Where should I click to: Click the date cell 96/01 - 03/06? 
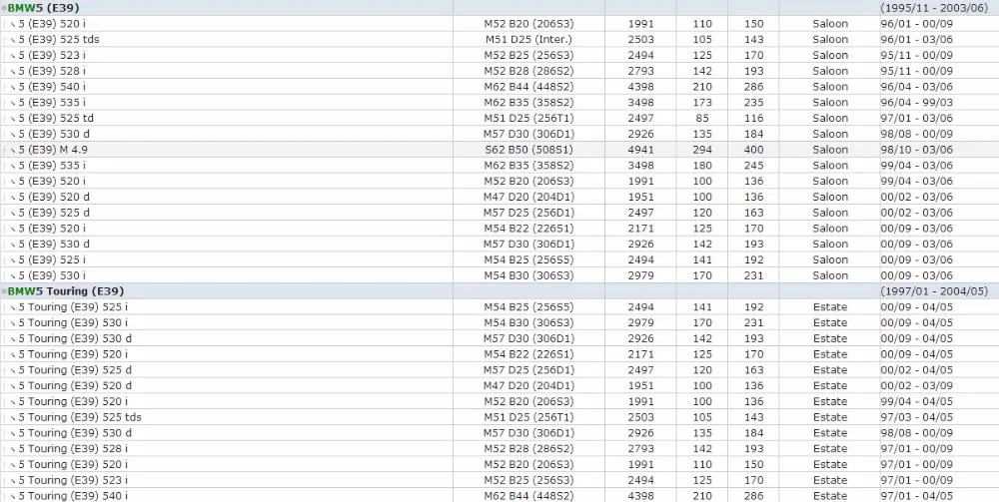pos(917,40)
